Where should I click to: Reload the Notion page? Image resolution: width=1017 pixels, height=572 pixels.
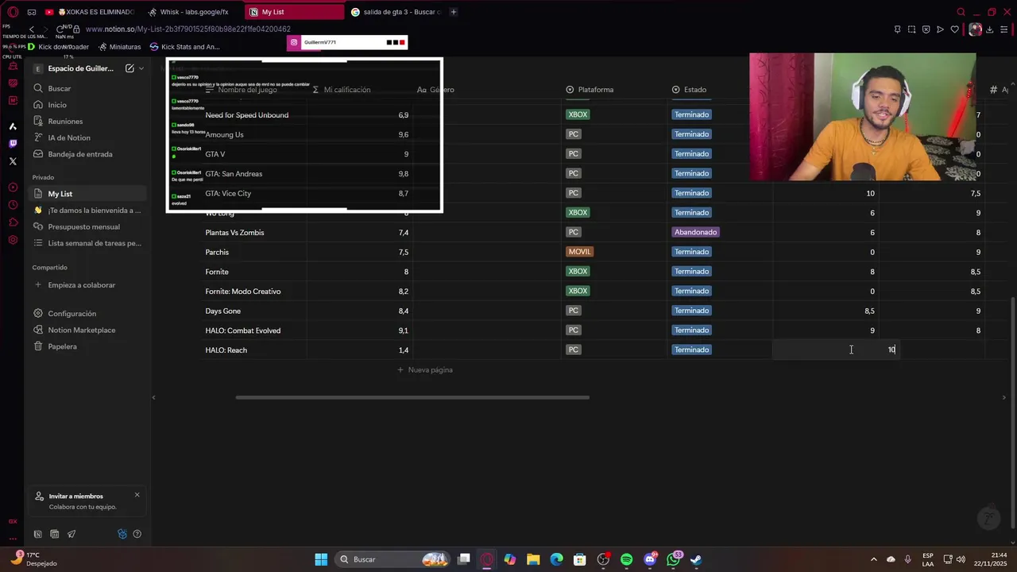pos(60,29)
